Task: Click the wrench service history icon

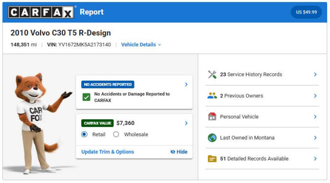Action: coord(212,74)
